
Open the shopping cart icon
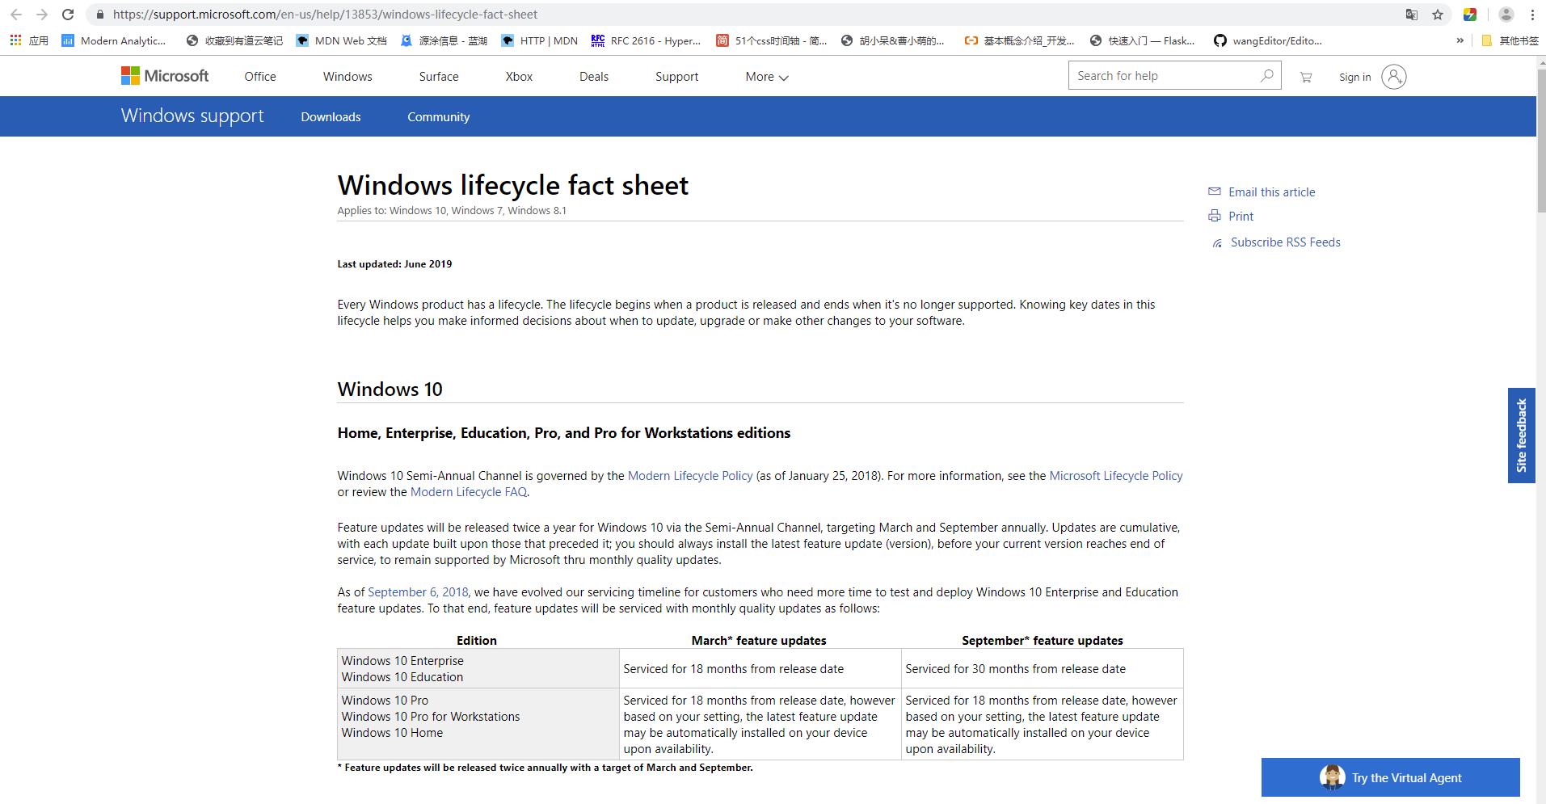tap(1306, 77)
